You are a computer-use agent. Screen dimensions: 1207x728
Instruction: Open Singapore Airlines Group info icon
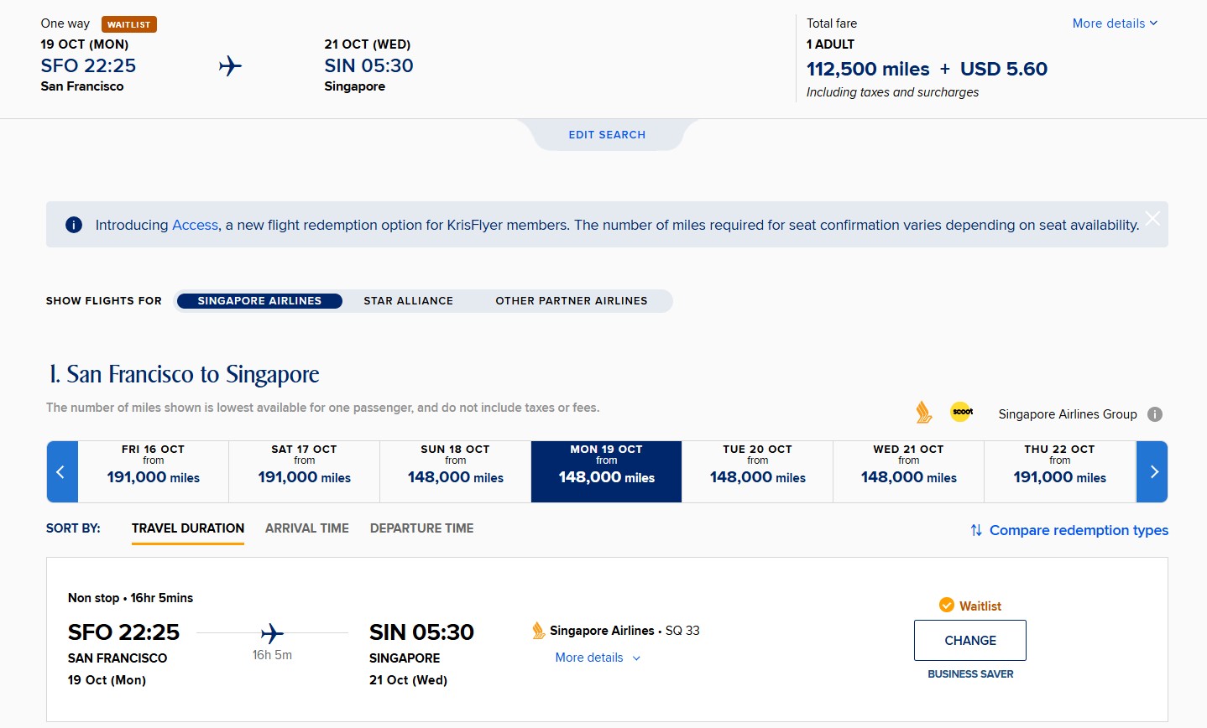pyautogui.click(x=1155, y=414)
